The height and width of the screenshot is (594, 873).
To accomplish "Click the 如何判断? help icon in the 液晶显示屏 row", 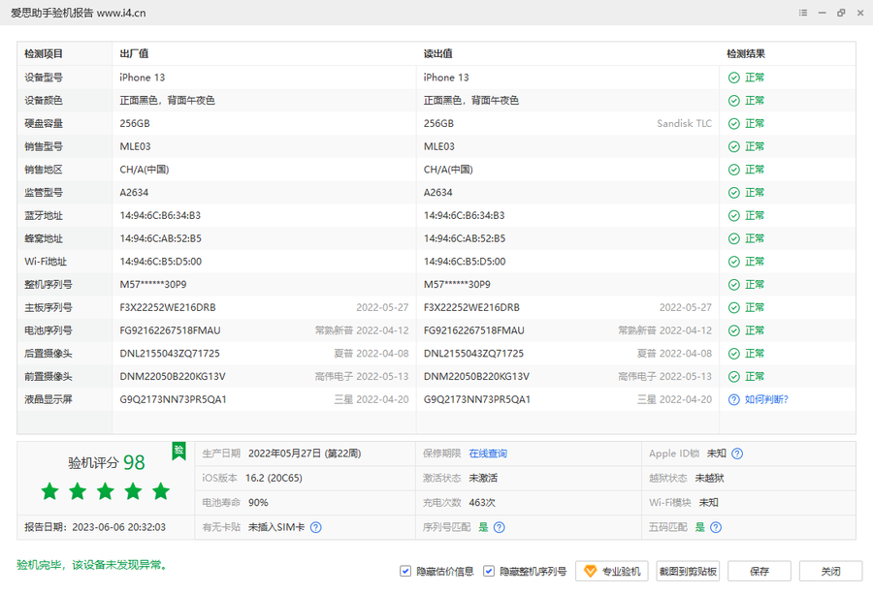I will click(734, 399).
